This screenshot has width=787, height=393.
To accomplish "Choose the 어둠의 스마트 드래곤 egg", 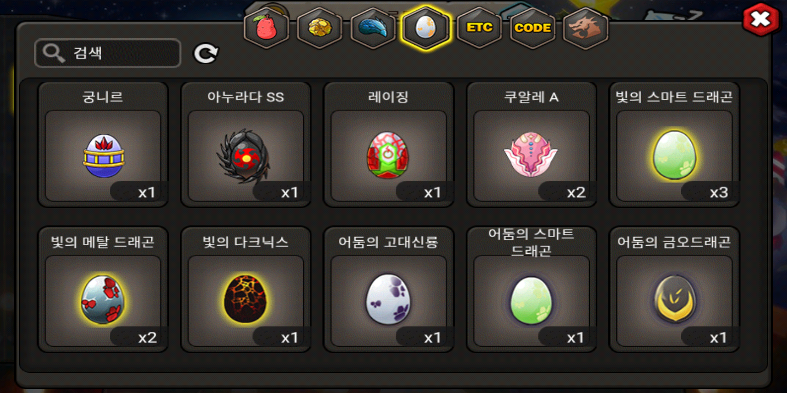I will (x=532, y=290).
